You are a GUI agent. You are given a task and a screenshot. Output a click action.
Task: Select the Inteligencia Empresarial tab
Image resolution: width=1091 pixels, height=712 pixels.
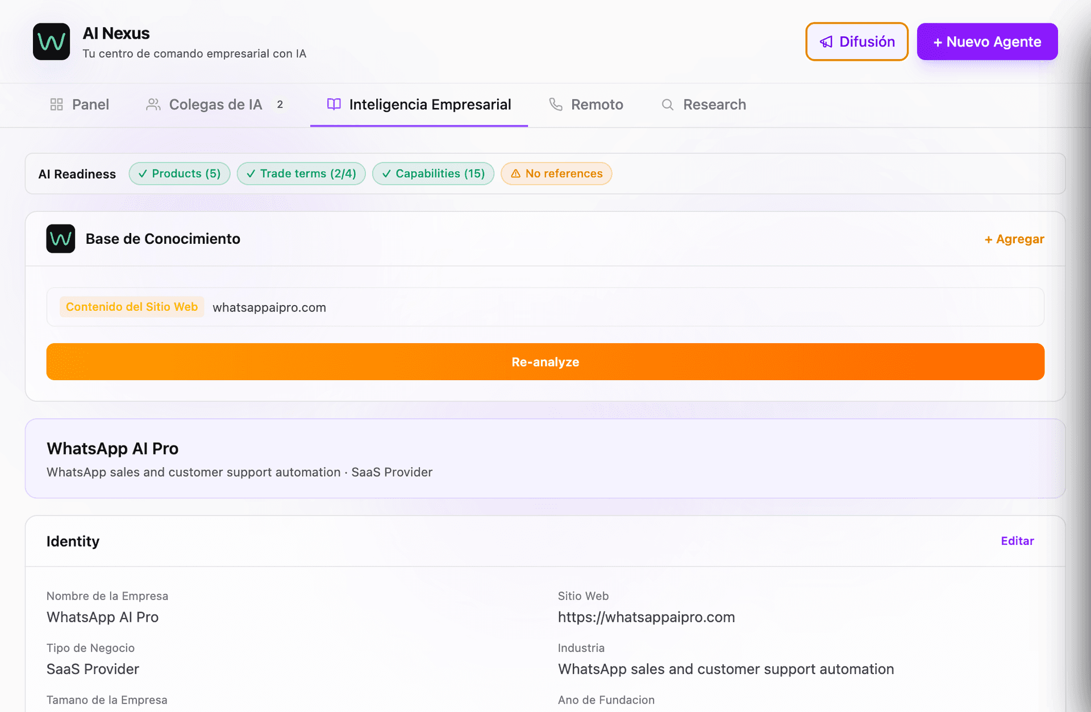pos(419,105)
